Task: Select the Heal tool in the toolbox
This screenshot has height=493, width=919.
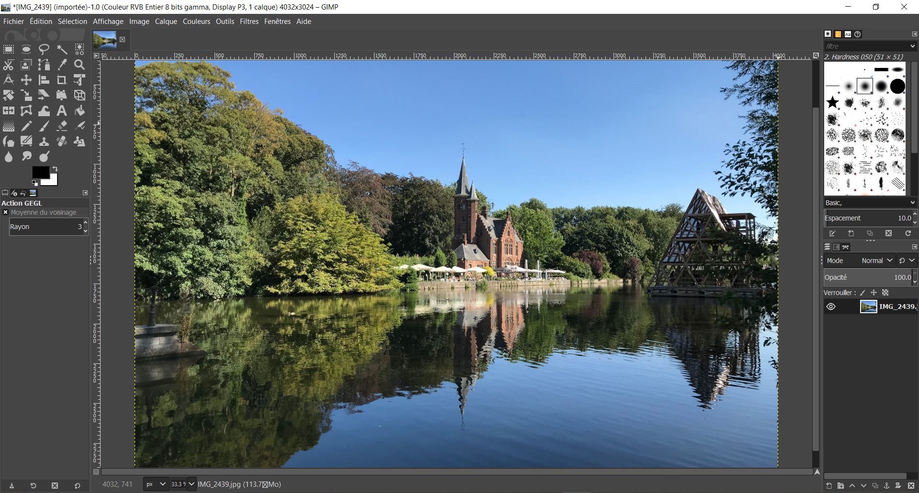Action: click(62, 141)
